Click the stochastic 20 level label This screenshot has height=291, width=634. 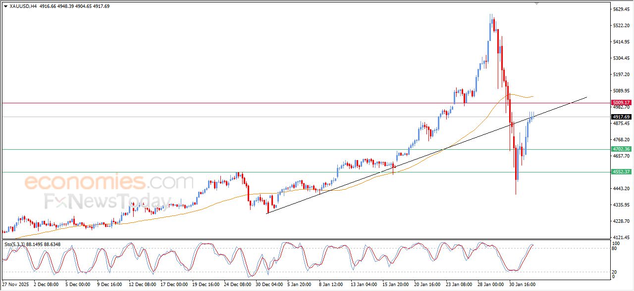click(615, 272)
